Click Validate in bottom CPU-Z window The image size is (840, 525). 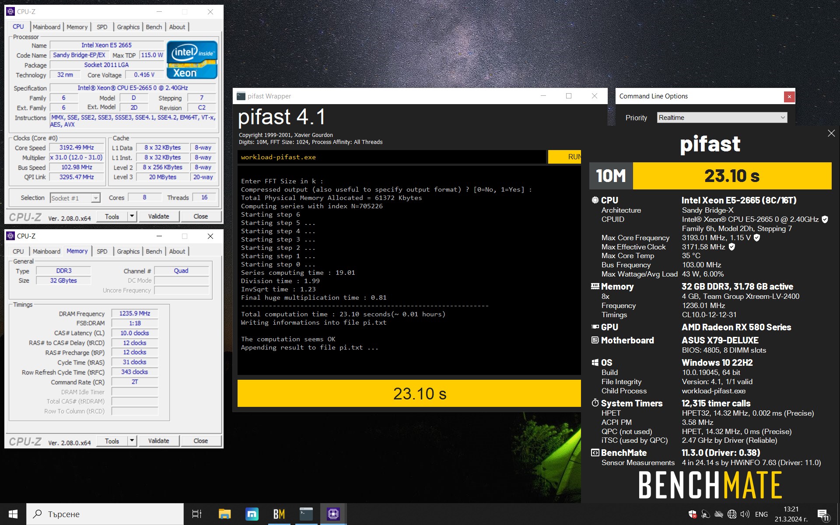(x=158, y=441)
